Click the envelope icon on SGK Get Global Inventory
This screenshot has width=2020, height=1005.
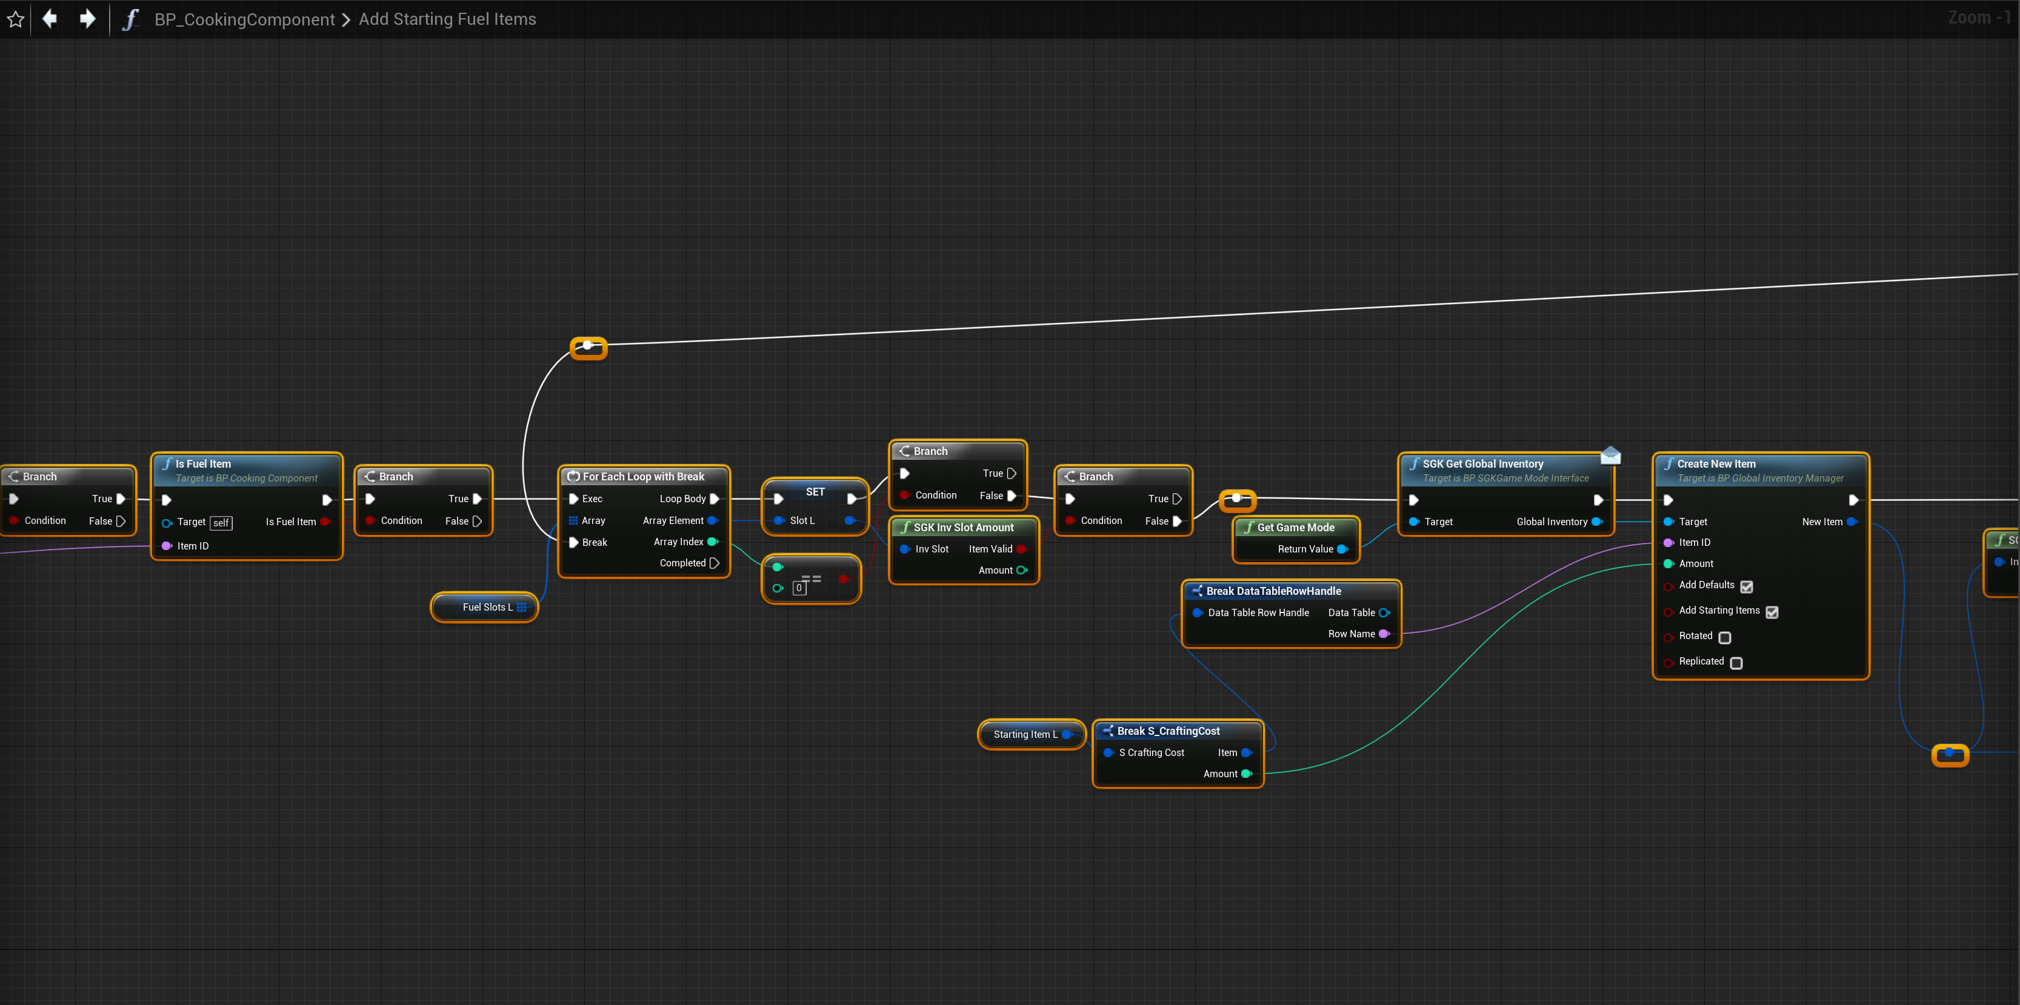pyautogui.click(x=1610, y=455)
